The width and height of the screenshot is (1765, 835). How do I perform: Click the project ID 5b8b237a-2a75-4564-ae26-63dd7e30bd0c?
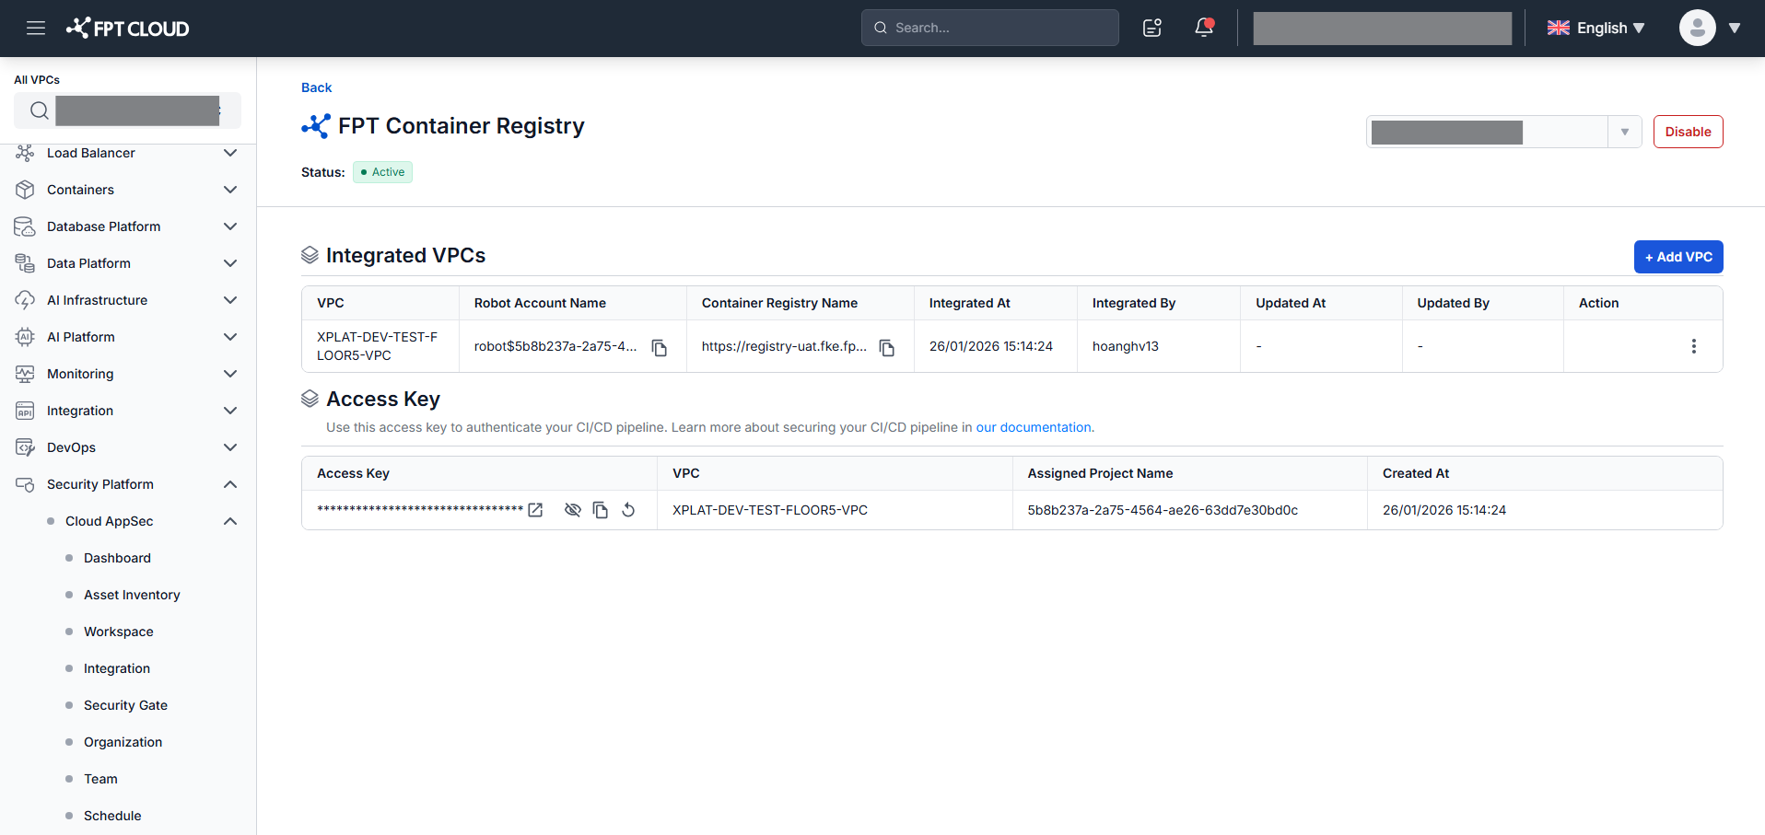(x=1163, y=510)
